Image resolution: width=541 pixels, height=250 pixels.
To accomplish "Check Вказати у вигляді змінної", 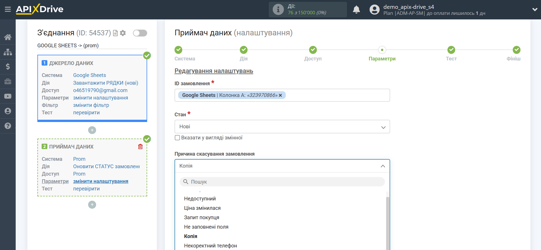I will (177, 138).
